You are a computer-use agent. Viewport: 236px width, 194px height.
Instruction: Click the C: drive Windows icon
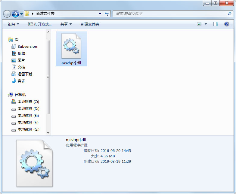(14, 102)
